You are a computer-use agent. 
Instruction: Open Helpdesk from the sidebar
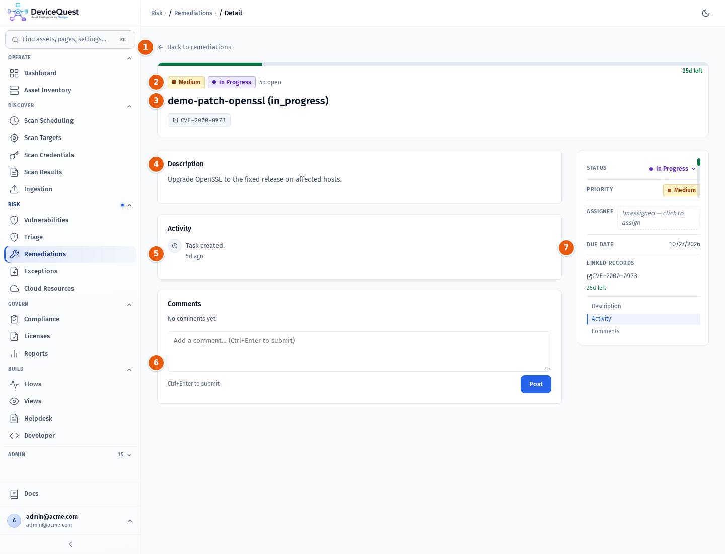point(70,419)
